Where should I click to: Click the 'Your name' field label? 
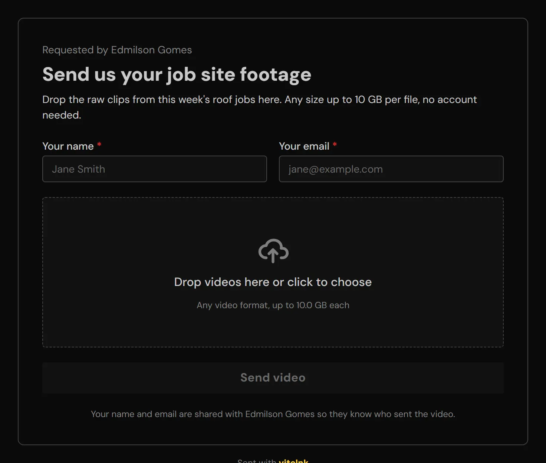click(x=68, y=146)
